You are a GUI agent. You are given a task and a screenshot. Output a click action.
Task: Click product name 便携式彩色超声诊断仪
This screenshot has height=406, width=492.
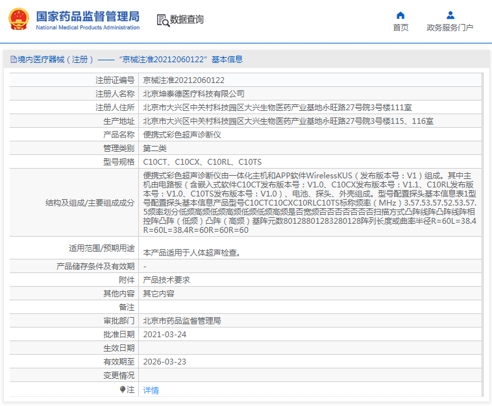click(x=182, y=135)
